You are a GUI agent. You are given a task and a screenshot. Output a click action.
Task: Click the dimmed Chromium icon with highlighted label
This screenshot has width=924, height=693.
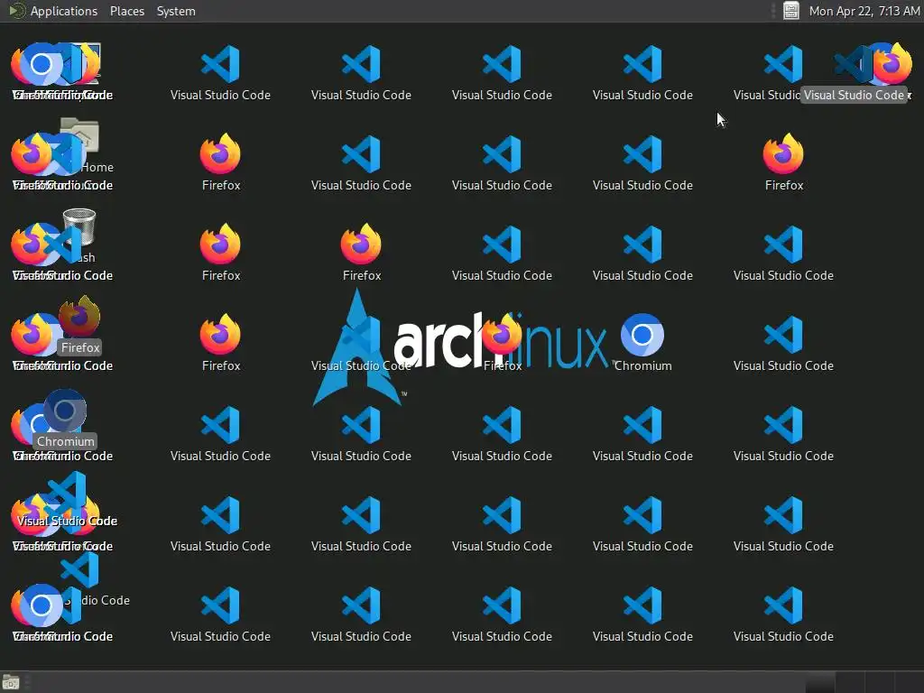[65, 411]
